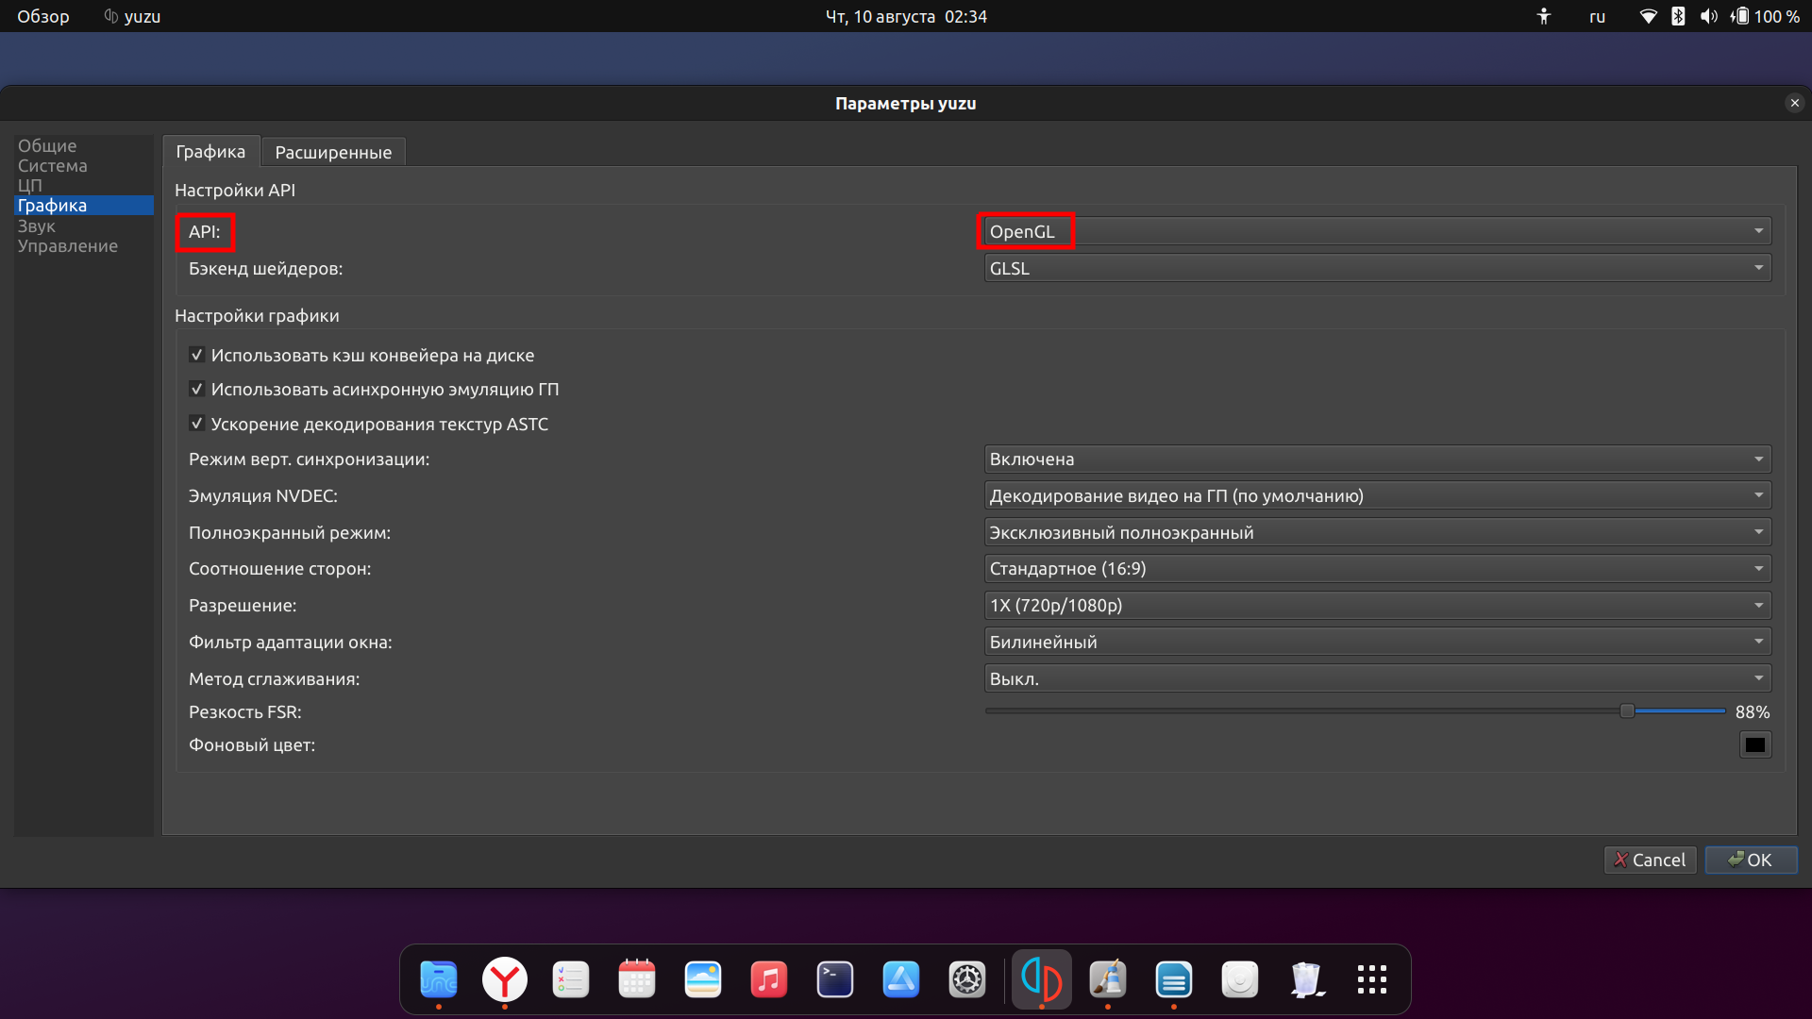The image size is (1812, 1019).
Task: Open the app store icon in dock
Action: pyautogui.click(x=901, y=979)
